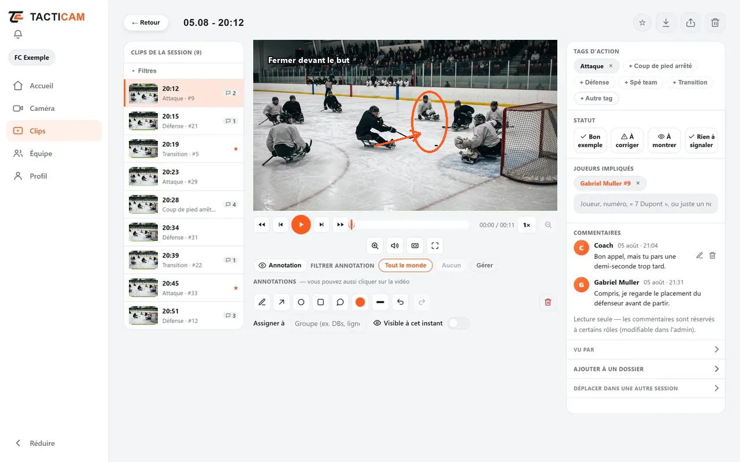Viewport: 740px width, 462px height.
Task: Expand Déplacer dans une autre session
Action: click(646, 389)
